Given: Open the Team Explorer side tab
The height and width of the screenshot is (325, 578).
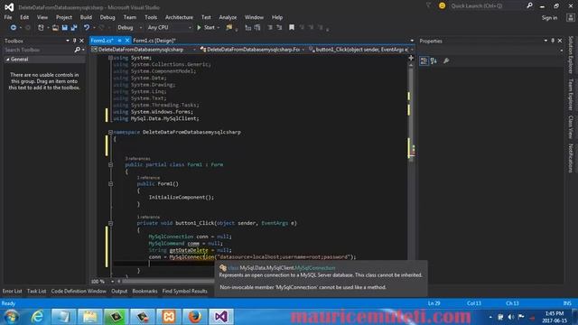Looking at the screenshot, I should click(x=571, y=94).
